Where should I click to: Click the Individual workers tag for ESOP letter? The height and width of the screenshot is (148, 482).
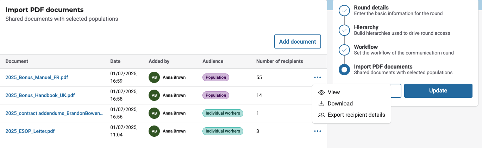(223, 131)
